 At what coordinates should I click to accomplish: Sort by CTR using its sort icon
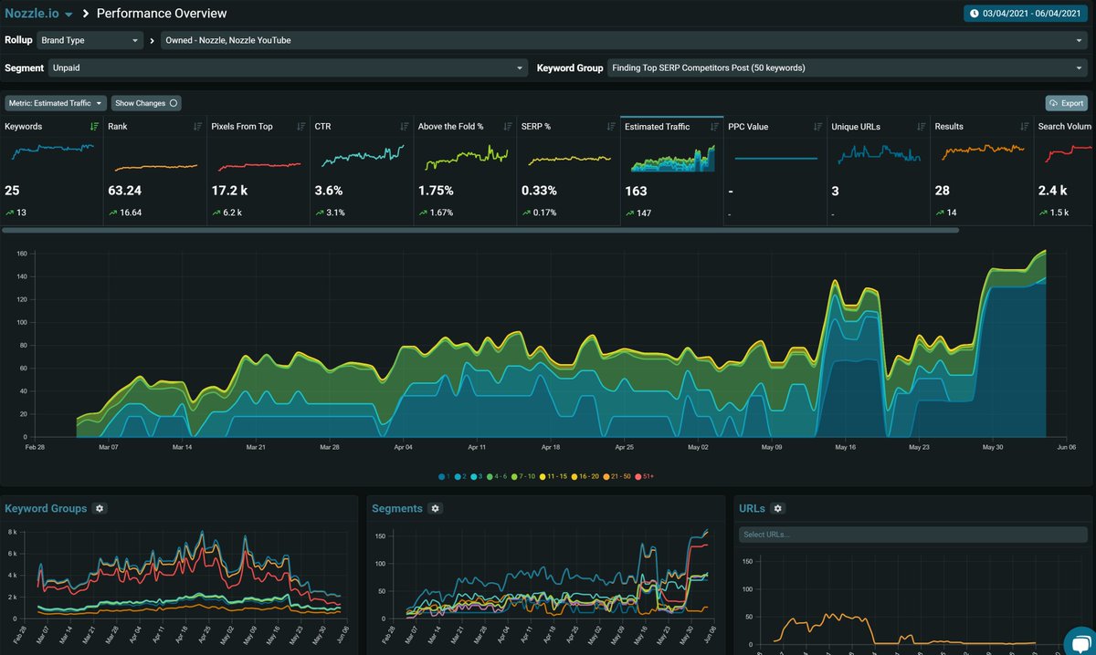pyautogui.click(x=404, y=127)
